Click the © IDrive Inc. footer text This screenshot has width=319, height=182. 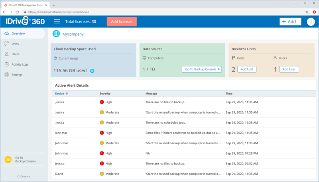(x=24, y=176)
